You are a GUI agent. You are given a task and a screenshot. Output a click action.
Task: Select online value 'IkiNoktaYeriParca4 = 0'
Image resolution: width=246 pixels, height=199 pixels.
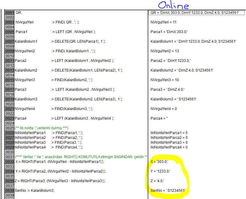(169, 147)
